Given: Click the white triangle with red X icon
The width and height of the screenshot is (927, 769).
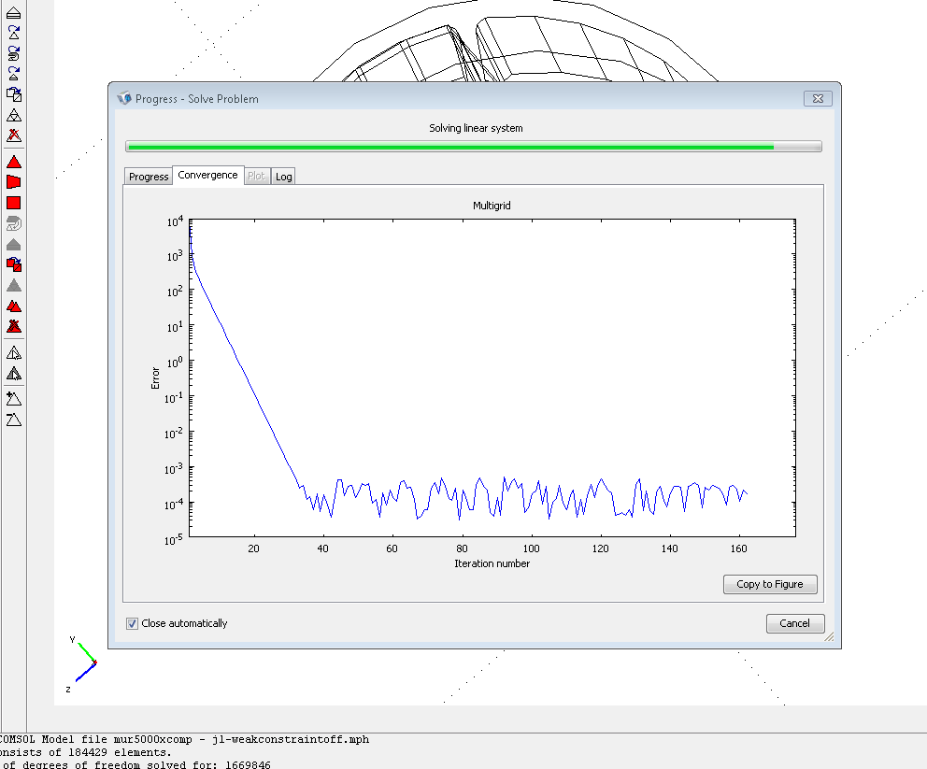Looking at the screenshot, I should pyautogui.click(x=14, y=135).
